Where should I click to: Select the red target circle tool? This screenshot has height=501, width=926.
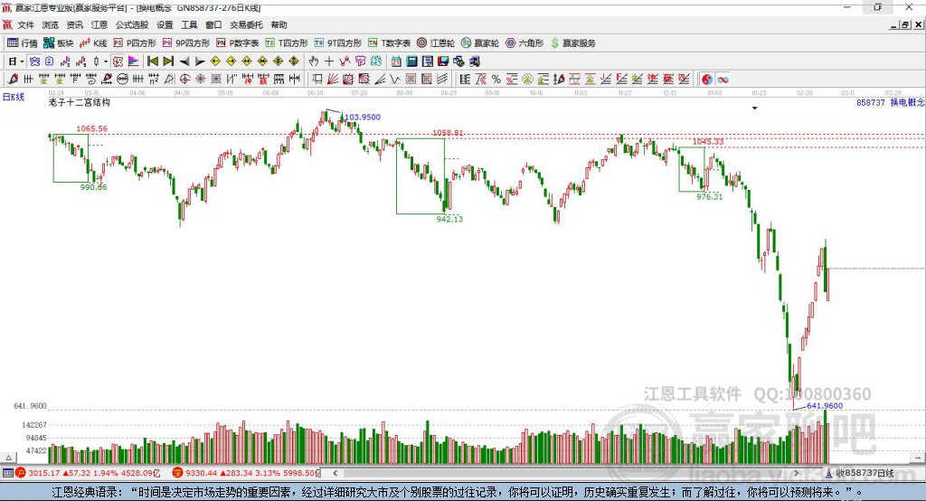(x=184, y=80)
